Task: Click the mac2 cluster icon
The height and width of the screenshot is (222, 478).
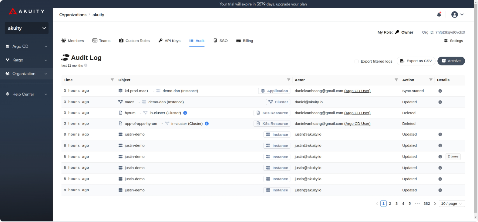Action: coord(120,102)
